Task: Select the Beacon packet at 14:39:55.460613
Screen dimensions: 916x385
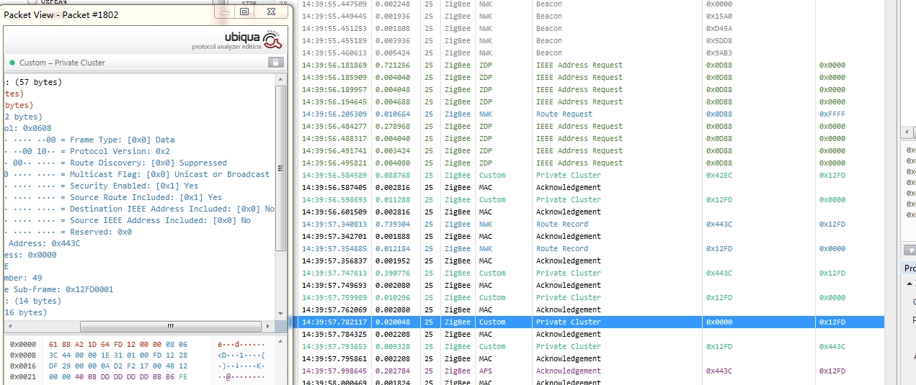Action: point(592,53)
